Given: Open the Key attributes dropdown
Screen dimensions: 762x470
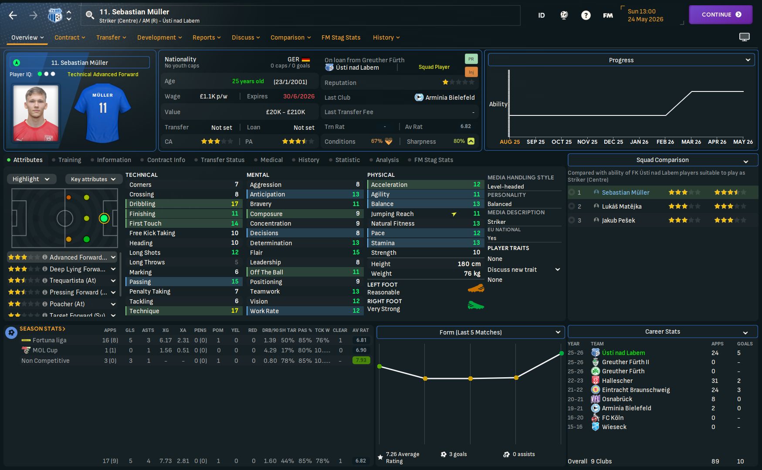Looking at the screenshot, I should tap(93, 179).
